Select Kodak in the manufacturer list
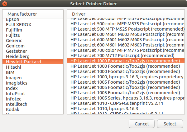 12,110
